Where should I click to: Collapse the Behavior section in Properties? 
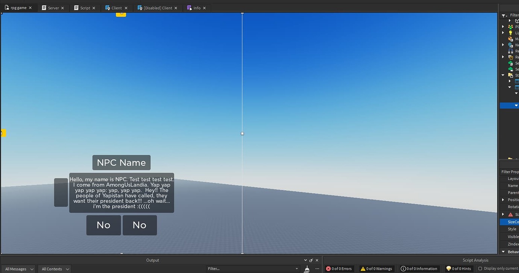[x=504, y=252]
